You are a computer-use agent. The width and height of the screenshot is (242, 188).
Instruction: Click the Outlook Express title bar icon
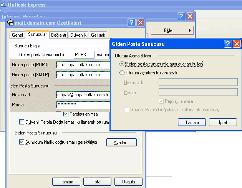3,4
